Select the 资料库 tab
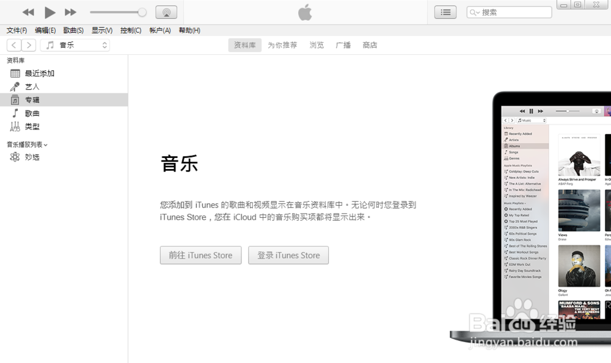This screenshot has width=611, height=363. [245, 45]
